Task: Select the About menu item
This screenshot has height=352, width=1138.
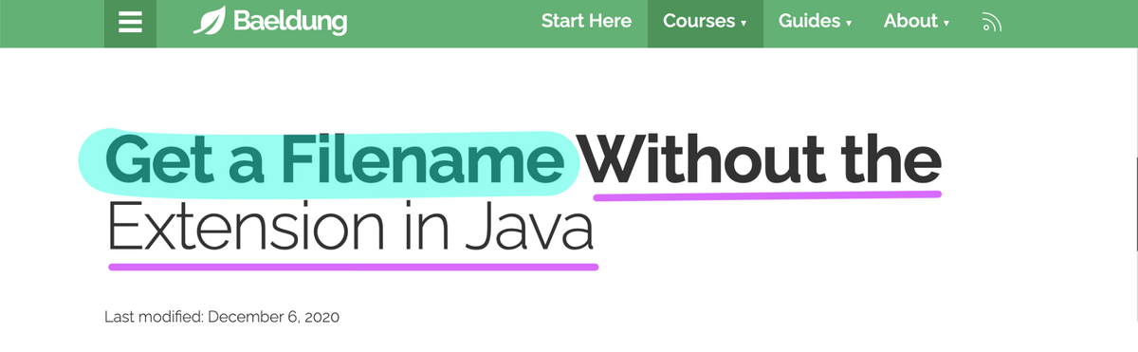Action: [916, 21]
